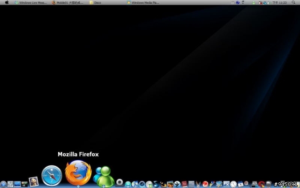Click the round blue start orb in the dock
Image resolution: width=300 pixels, height=188 pixels.
tap(3, 184)
